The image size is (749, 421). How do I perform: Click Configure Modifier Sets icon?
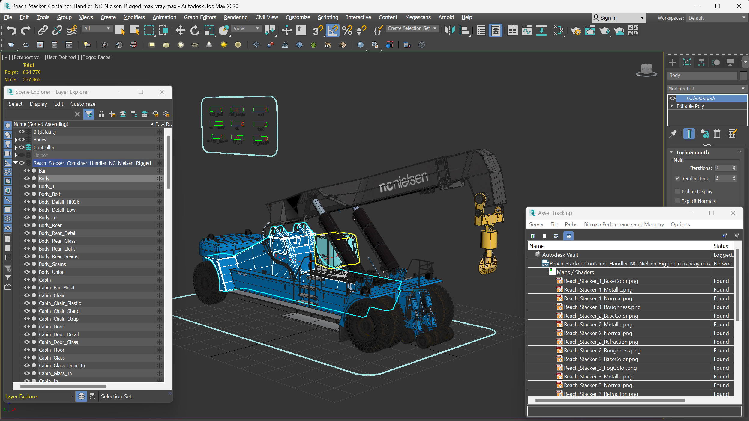click(732, 134)
